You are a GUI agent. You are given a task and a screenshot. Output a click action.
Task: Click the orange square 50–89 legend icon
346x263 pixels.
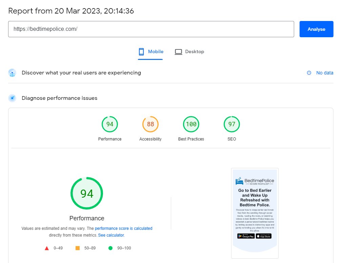[x=78, y=248]
